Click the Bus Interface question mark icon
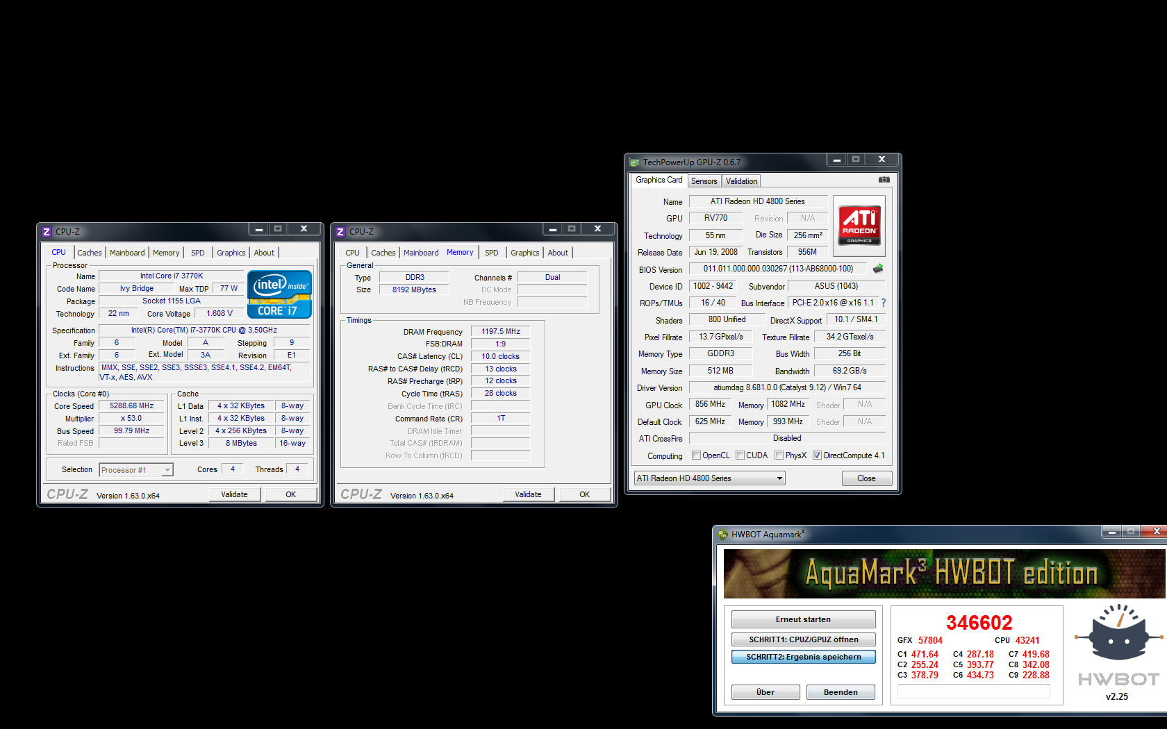Viewport: 1167px width, 729px height. pos(884,303)
